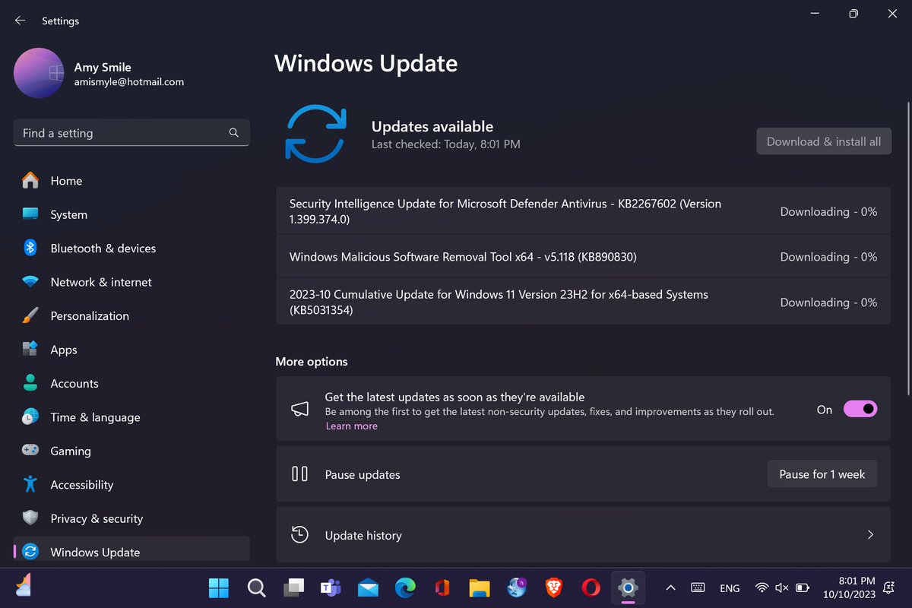
Task: Go back with the Settings back arrow
Action: coord(20,21)
